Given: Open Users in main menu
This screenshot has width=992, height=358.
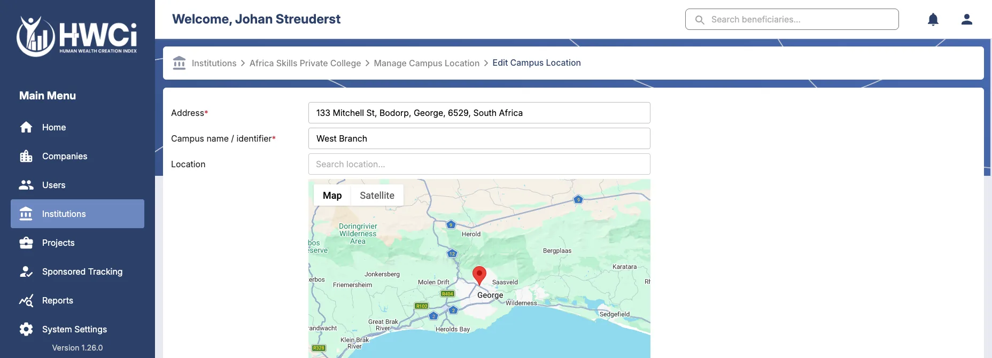Looking at the screenshot, I should click(x=77, y=185).
